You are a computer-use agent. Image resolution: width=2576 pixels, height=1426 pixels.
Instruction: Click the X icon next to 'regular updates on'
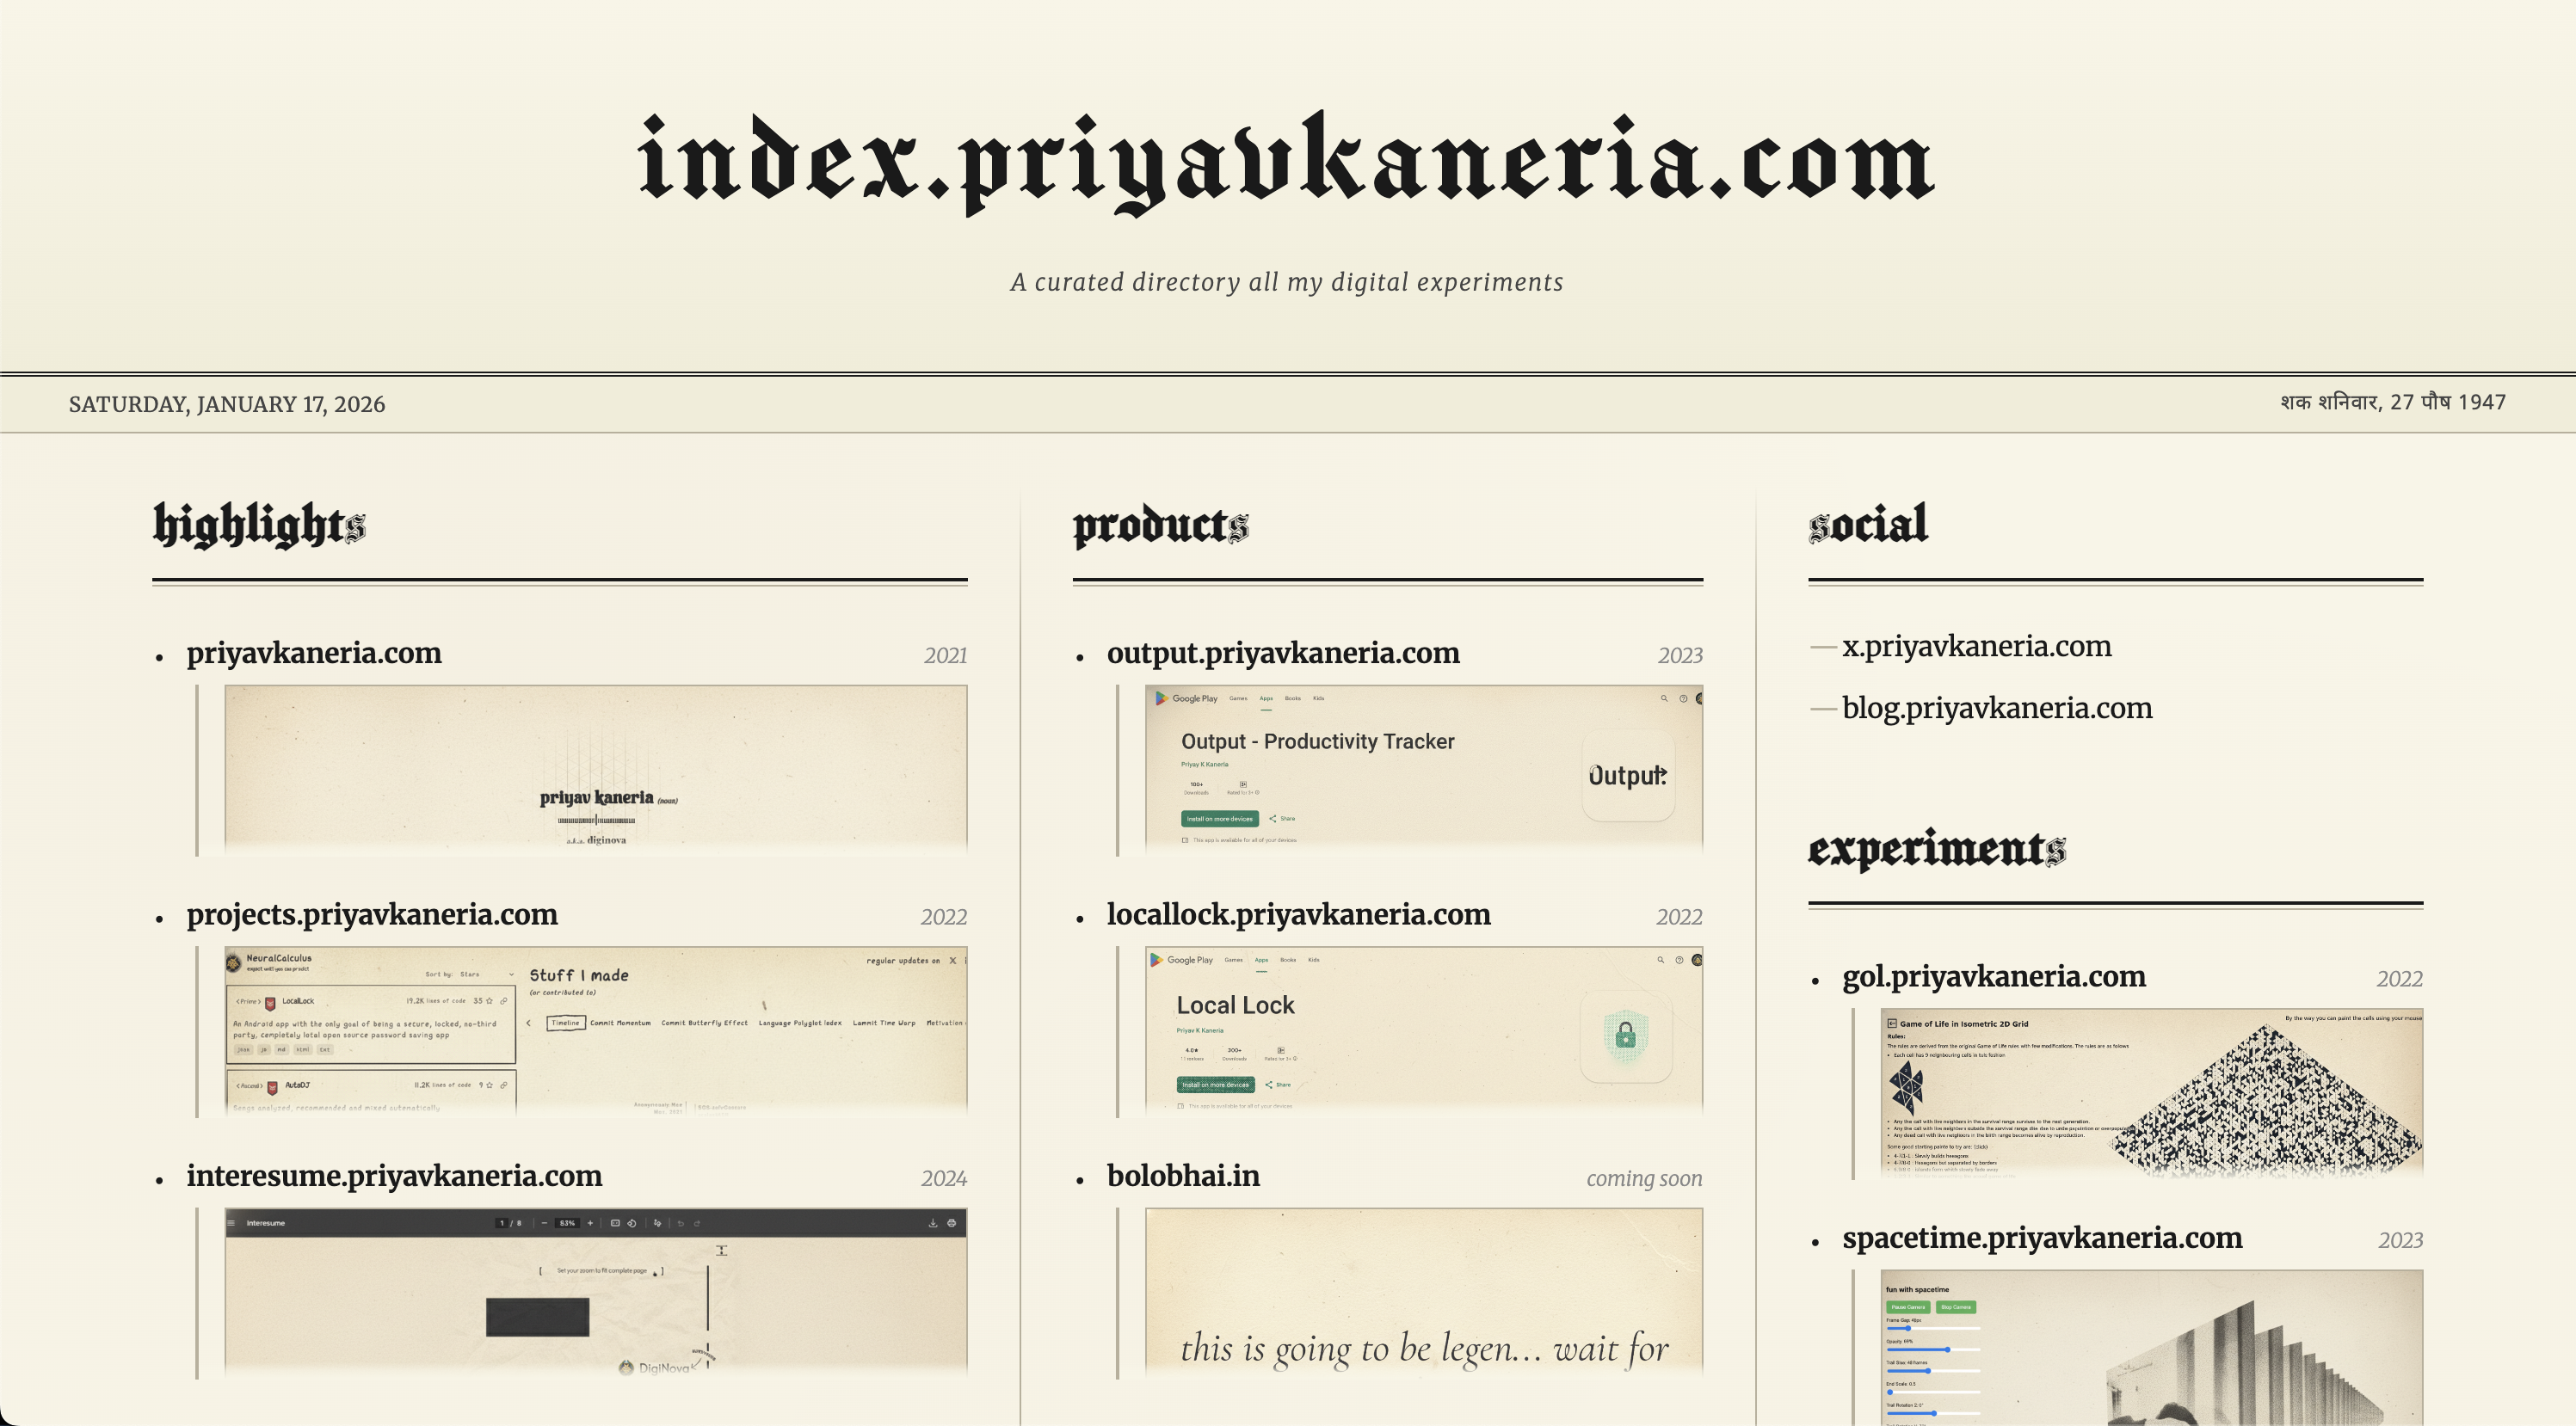tap(953, 962)
